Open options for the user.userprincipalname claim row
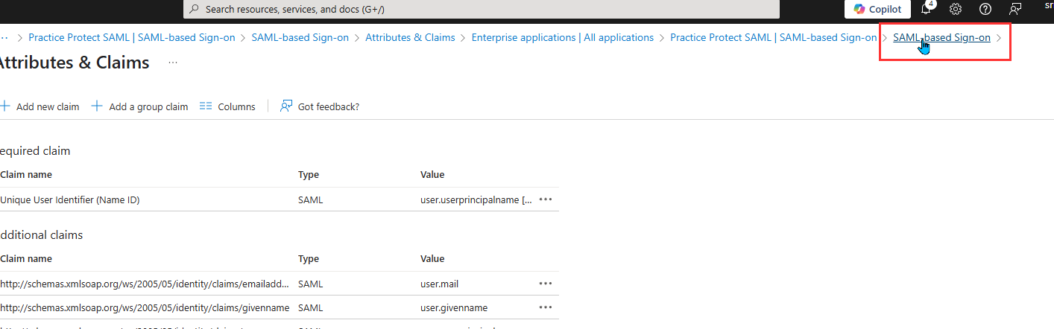This screenshot has height=329, width=1054. coord(546,199)
